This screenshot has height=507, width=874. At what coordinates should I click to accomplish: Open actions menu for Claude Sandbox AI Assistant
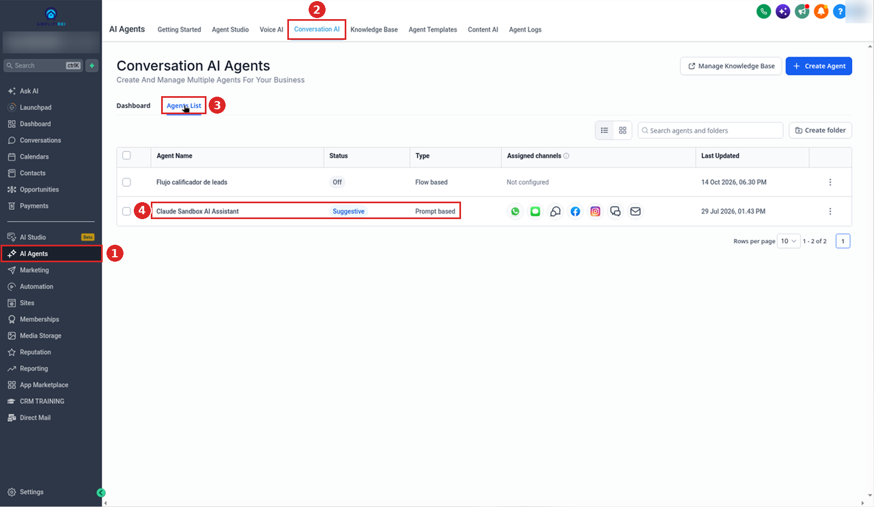pos(830,211)
